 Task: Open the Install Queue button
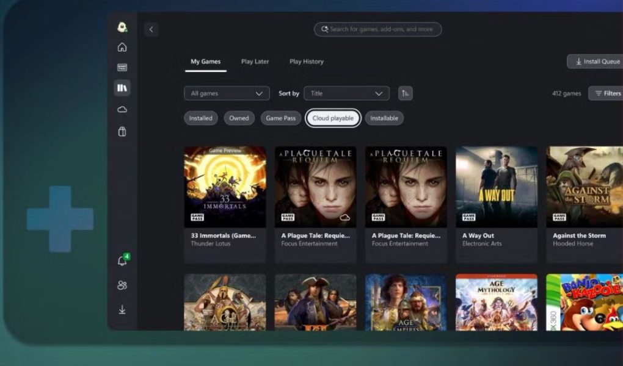[595, 62]
